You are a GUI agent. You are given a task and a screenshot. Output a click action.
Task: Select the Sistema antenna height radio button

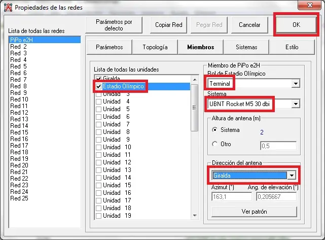point(215,130)
